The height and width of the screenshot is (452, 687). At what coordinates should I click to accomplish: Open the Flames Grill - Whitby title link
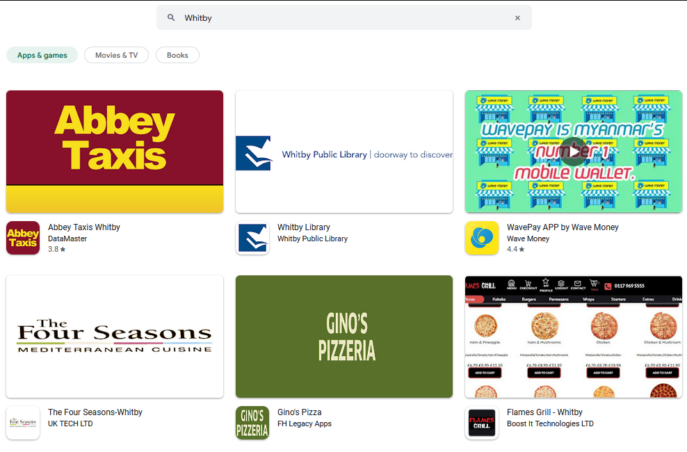coord(544,412)
